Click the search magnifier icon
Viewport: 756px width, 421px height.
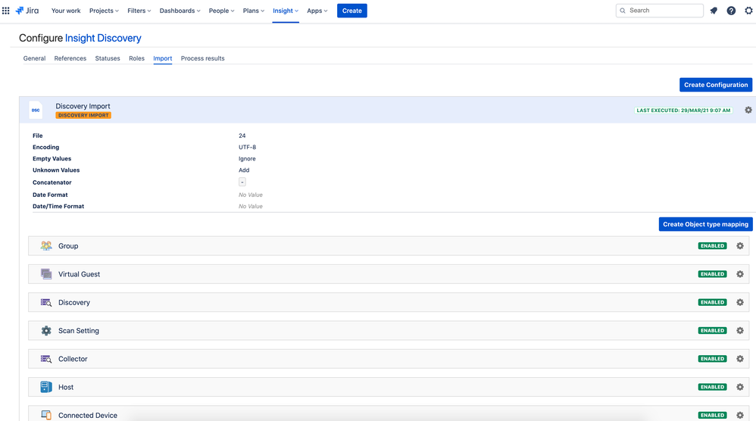pos(623,11)
